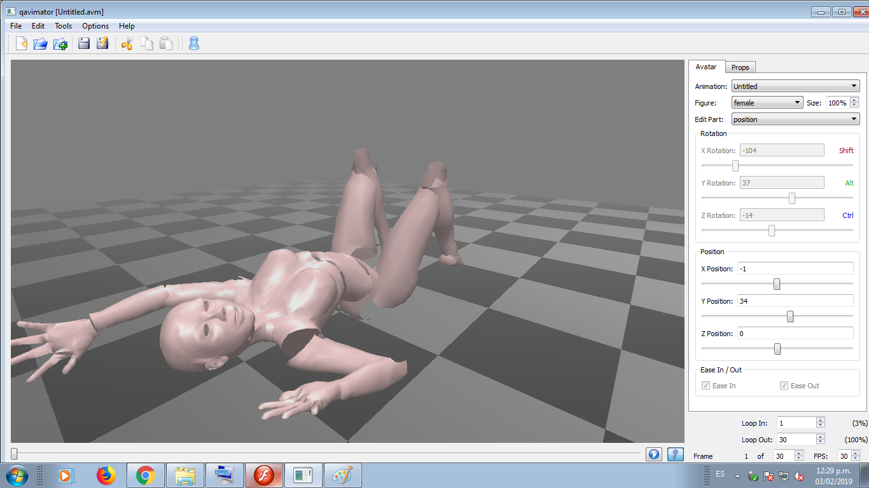Open an animation with the folder icon
This screenshot has height=488, width=869.
pyautogui.click(x=41, y=43)
